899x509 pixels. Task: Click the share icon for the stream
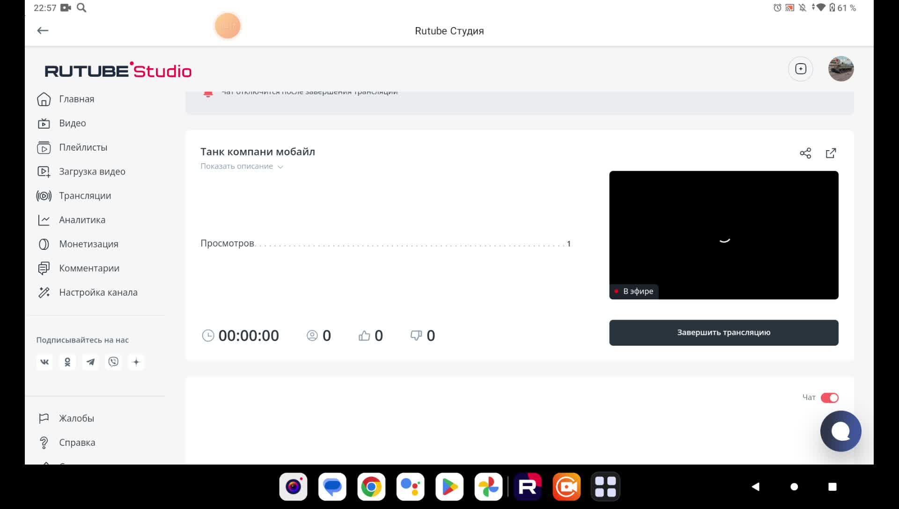(805, 153)
